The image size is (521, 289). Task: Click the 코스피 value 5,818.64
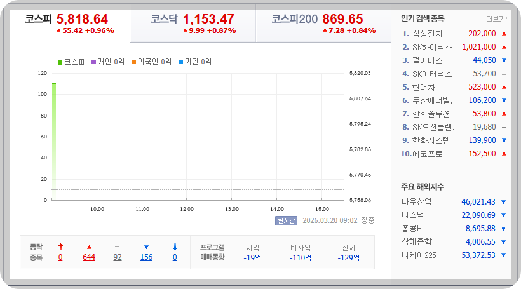point(82,19)
